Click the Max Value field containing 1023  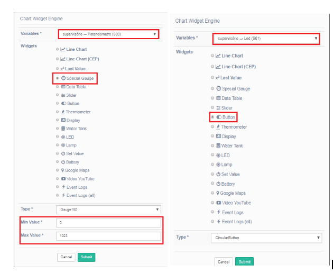click(108, 235)
